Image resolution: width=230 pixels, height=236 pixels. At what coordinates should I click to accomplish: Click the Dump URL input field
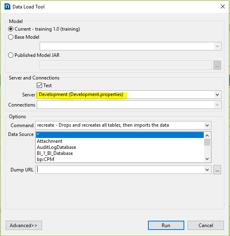click(120, 170)
